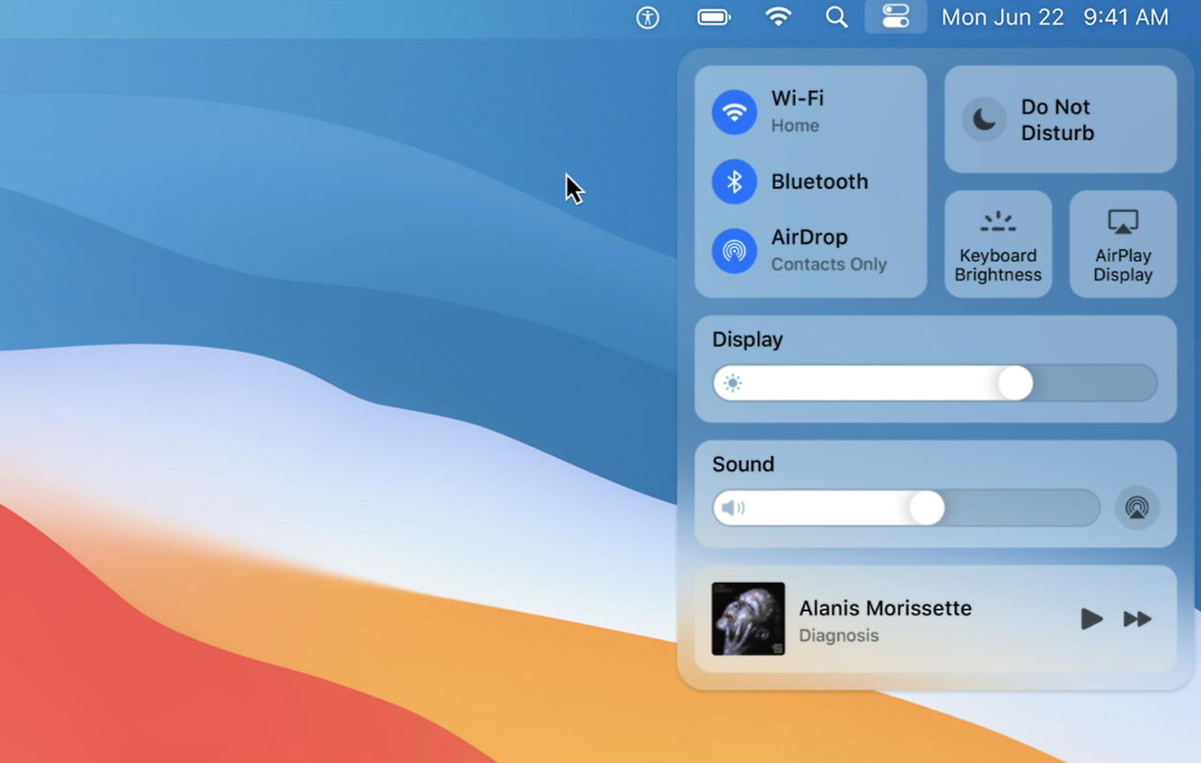
Task: Click the Diagnosis song title
Action: point(839,635)
